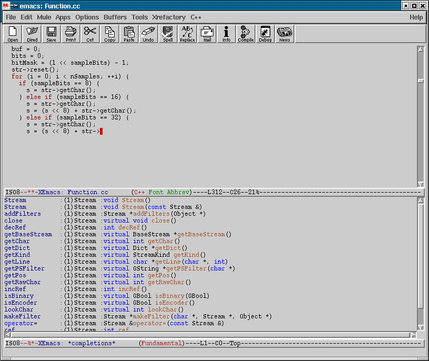
Task: Click the Print toolbar icon
Action: click(x=70, y=34)
